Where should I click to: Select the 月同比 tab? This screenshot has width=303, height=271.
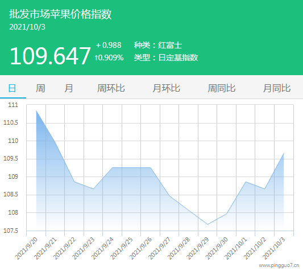(x=277, y=88)
